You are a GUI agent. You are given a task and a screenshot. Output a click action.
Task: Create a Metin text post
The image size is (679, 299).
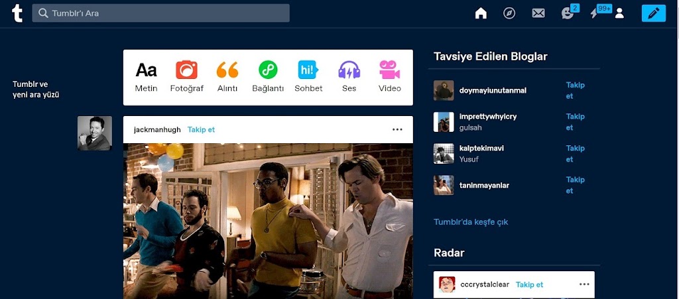(146, 77)
